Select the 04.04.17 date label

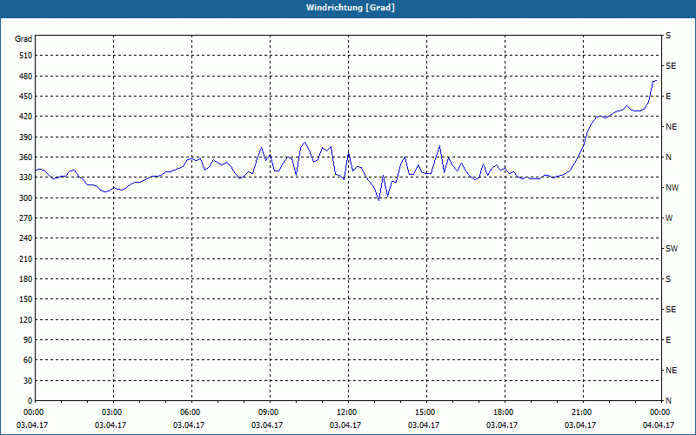(659, 425)
